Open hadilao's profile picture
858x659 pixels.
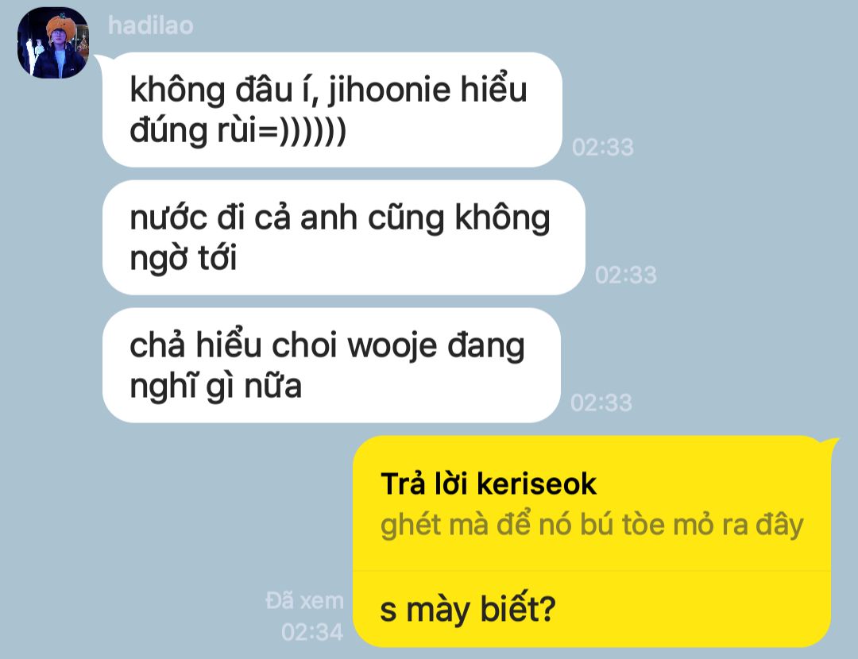click(x=53, y=43)
